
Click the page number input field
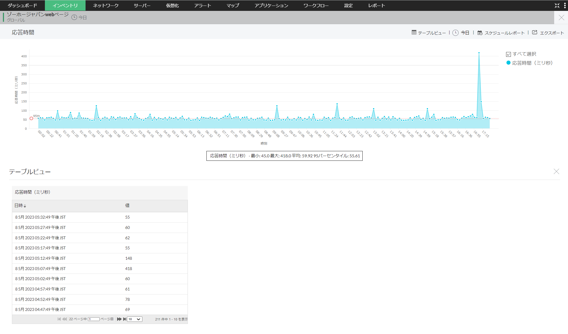pos(94,319)
